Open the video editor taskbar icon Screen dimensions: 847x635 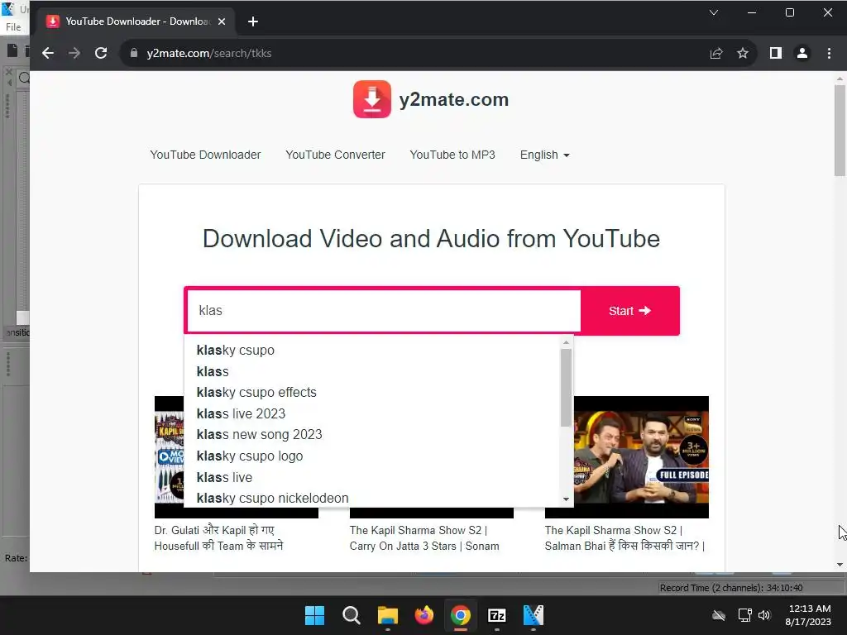(534, 615)
